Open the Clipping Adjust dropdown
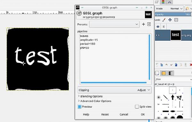 [x=114, y=90]
